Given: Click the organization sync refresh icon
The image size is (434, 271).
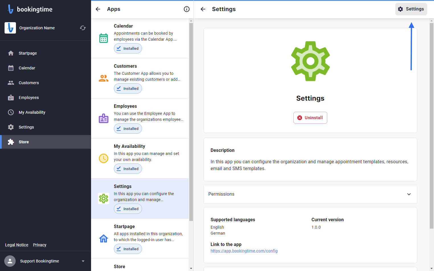Looking at the screenshot, I should click(83, 28).
